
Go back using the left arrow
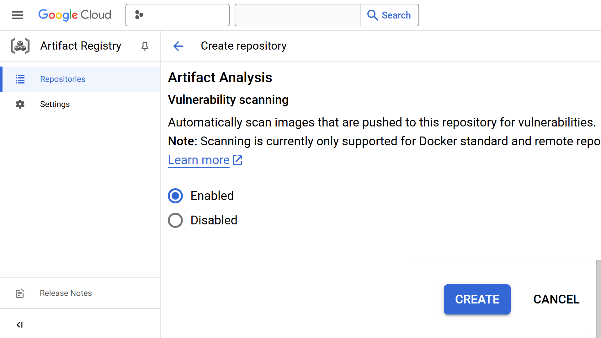(x=178, y=46)
